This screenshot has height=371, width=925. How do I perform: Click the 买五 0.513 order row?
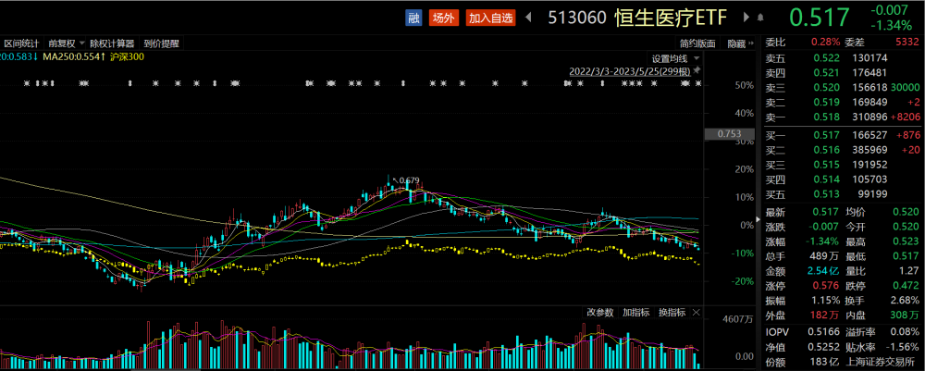843,194
